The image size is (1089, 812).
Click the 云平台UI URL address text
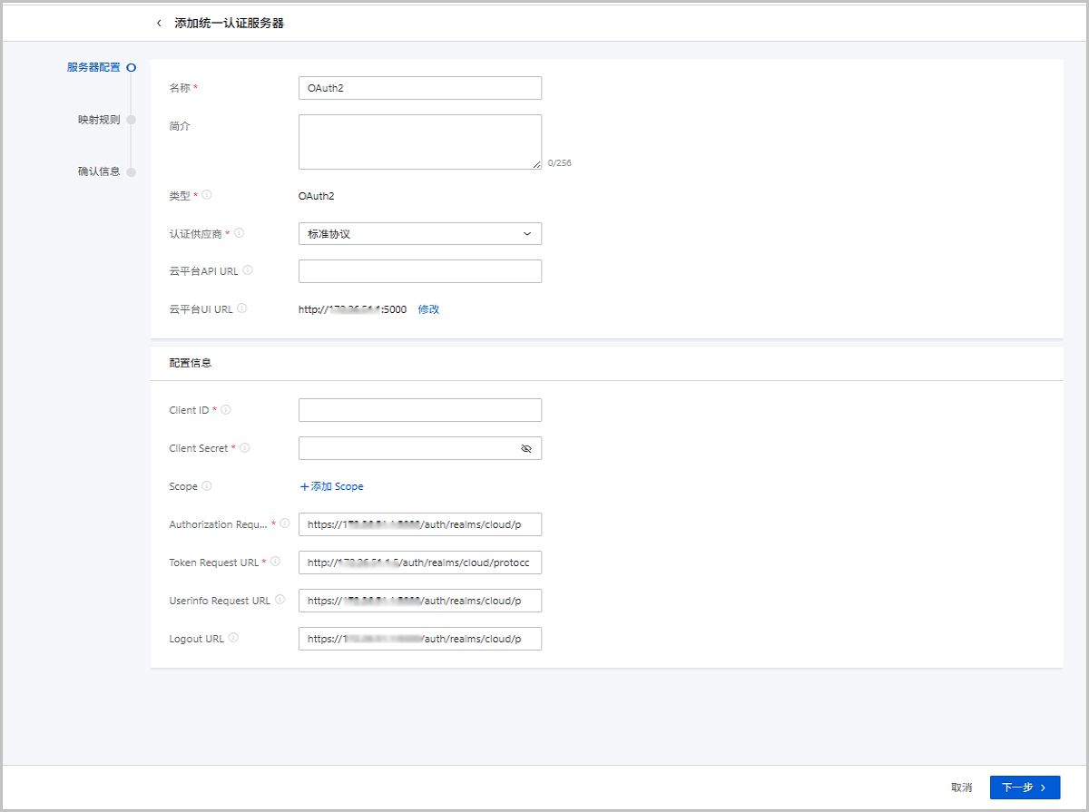click(352, 309)
